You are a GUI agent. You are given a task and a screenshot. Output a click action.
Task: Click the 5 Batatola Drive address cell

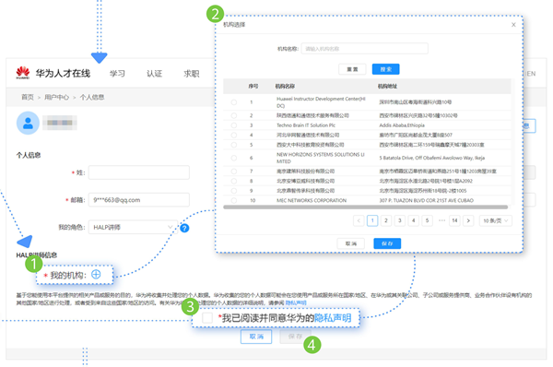click(x=432, y=158)
